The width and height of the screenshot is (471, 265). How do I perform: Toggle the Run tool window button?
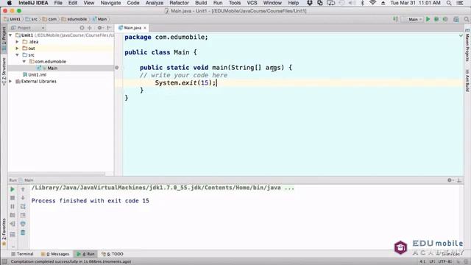click(85, 254)
